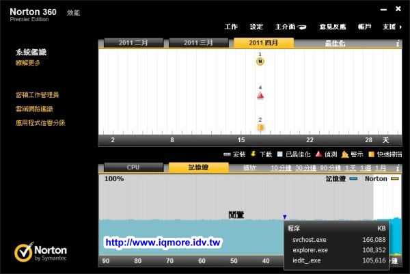410x274 pixels.
Task: Open the 支援 support menu
Action: coord(389,27)
